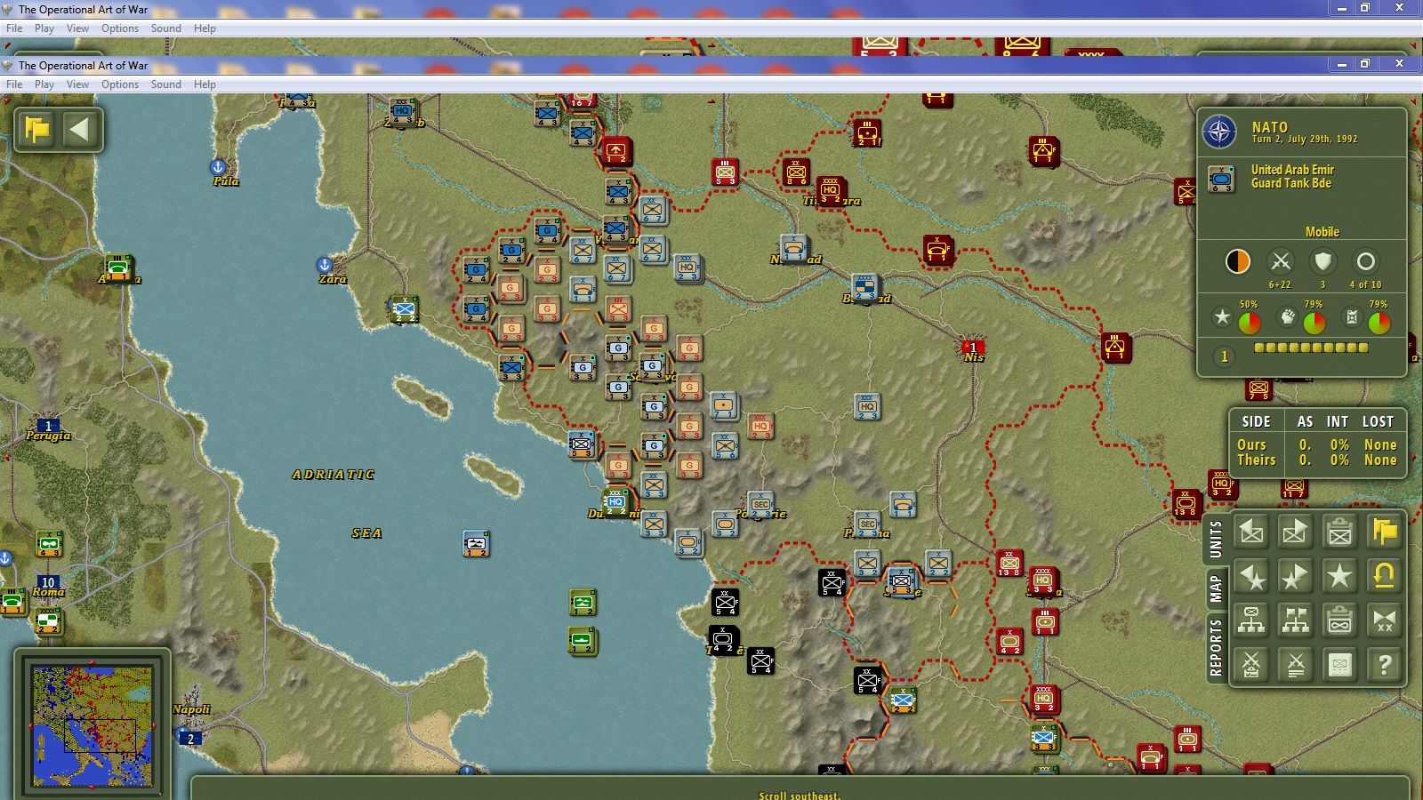This screenshot has width=1423, height=800.
Task: Click the Zara anchor port icon
Action: pos(325,264)
